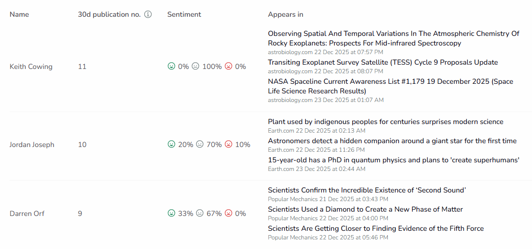This screenshot has height=249, width=532.
Task: Click Darren Orf's green positive sentiment smiley
Action: [x=171, y=213]
